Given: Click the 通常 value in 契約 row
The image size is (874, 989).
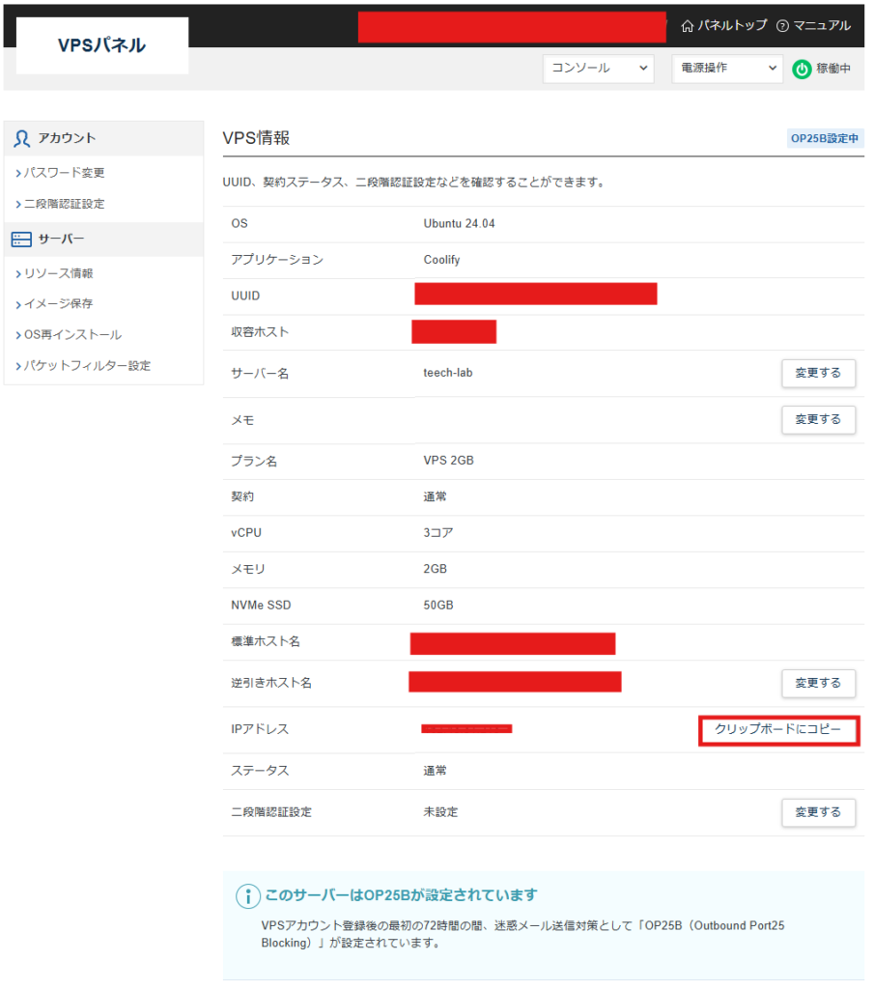Looking at the screenshot, I should coord(436,497).
